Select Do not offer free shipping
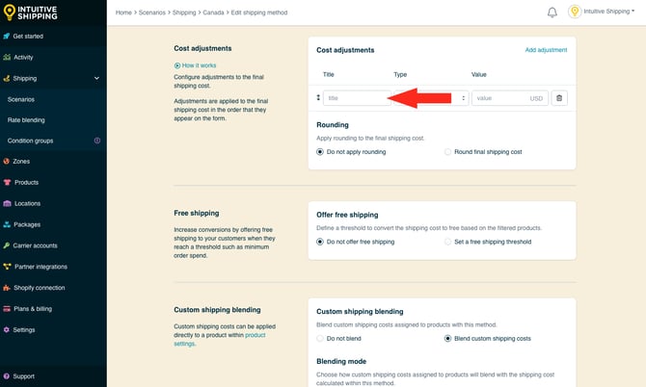This screenshot has width=646, height=387. tap(320, 242)
